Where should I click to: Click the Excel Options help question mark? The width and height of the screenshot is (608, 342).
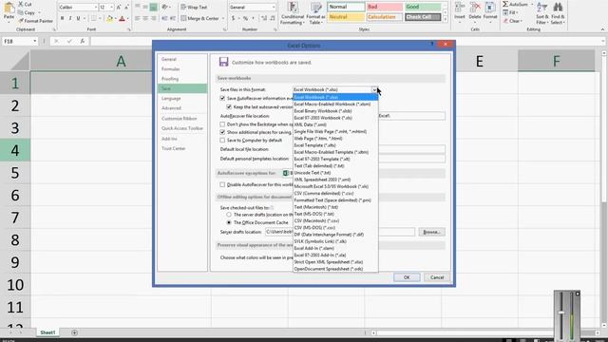(431, 45)
